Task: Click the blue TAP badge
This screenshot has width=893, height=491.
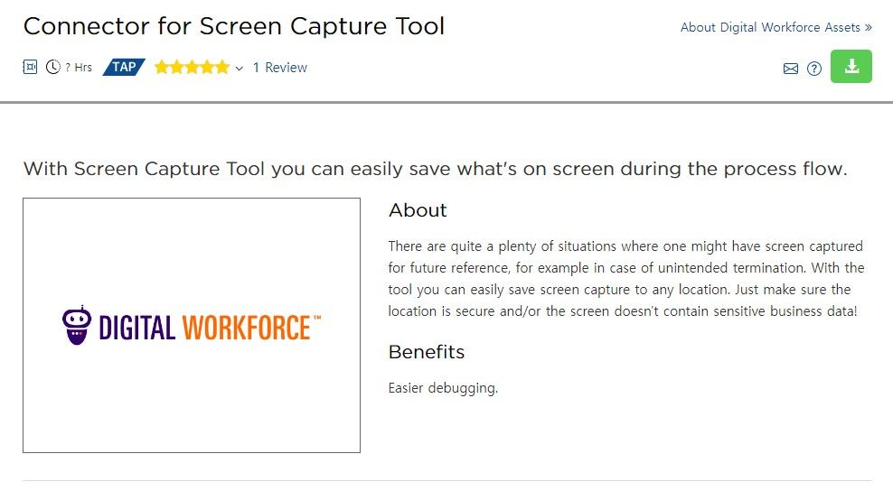Action: tap(124, 67)
